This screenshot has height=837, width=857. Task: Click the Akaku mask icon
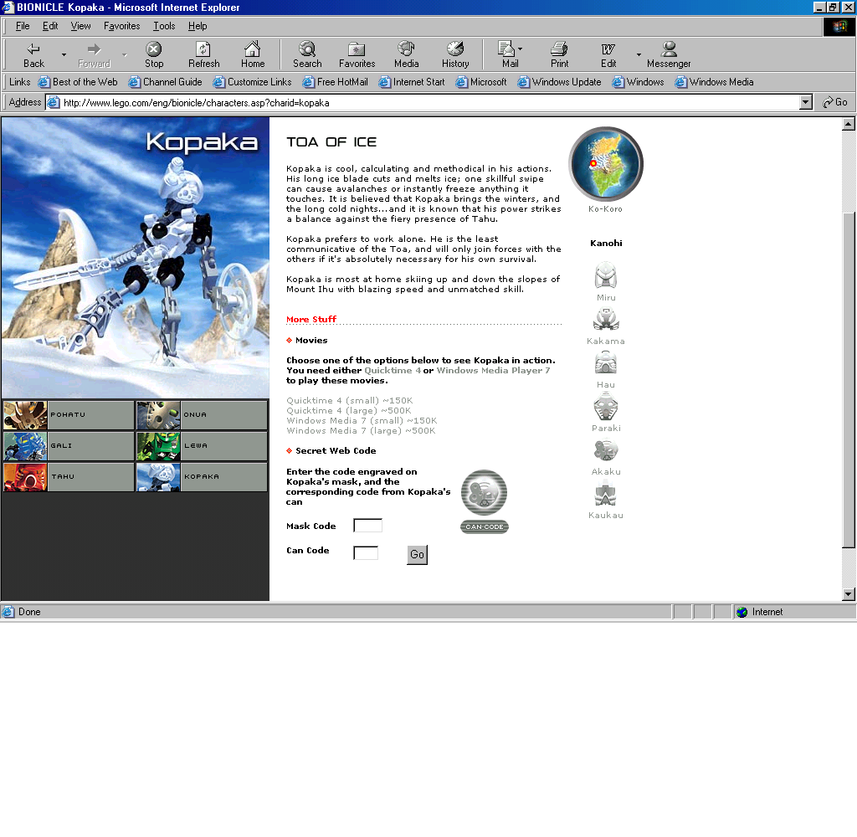pos(606,450)
